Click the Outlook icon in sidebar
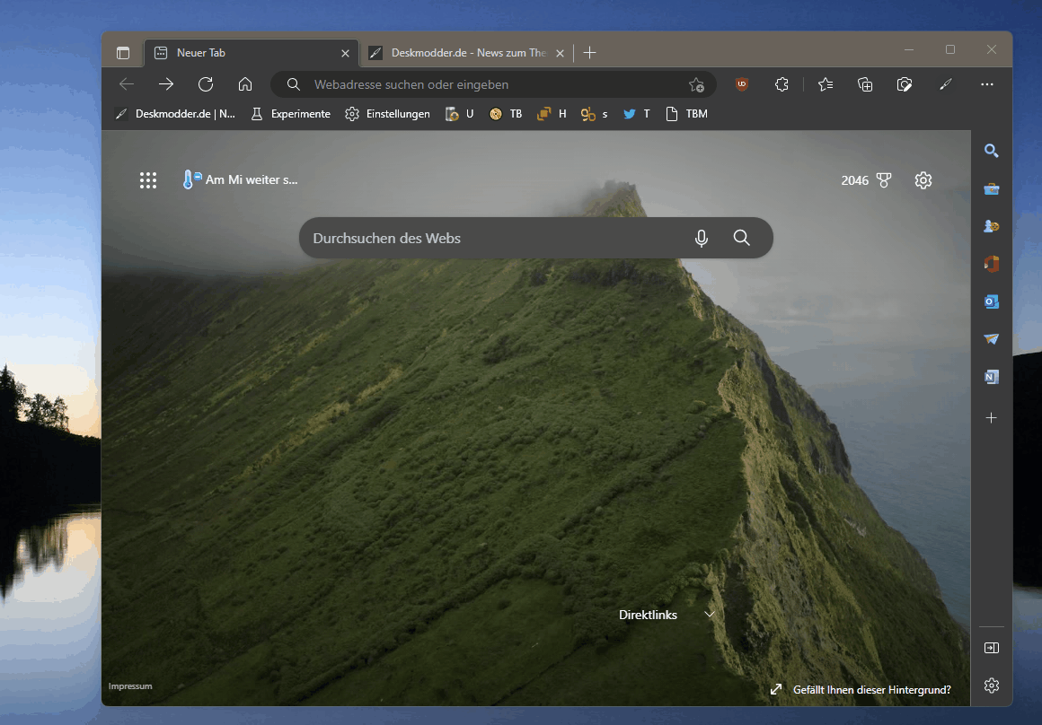This screenshot has width=1042, height=725. click(992, 301)
